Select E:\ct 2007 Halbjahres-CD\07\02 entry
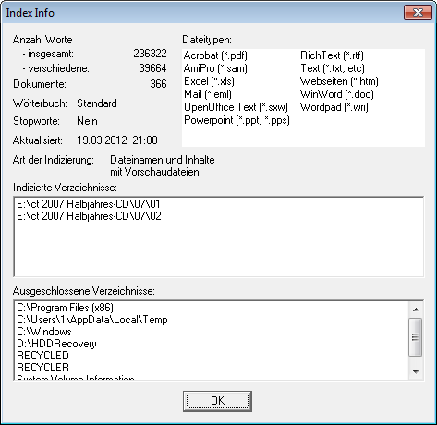This screenshot has height=425, width=437. tap(89, 216)
